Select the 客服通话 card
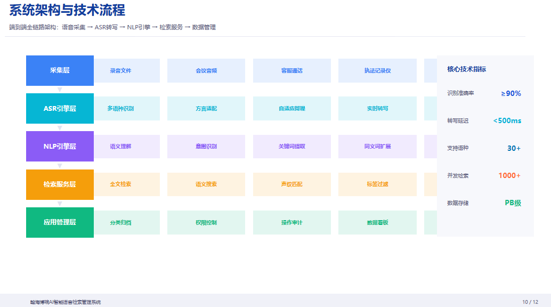The width and height of the screenshot is (551, 307). point(292,71)
